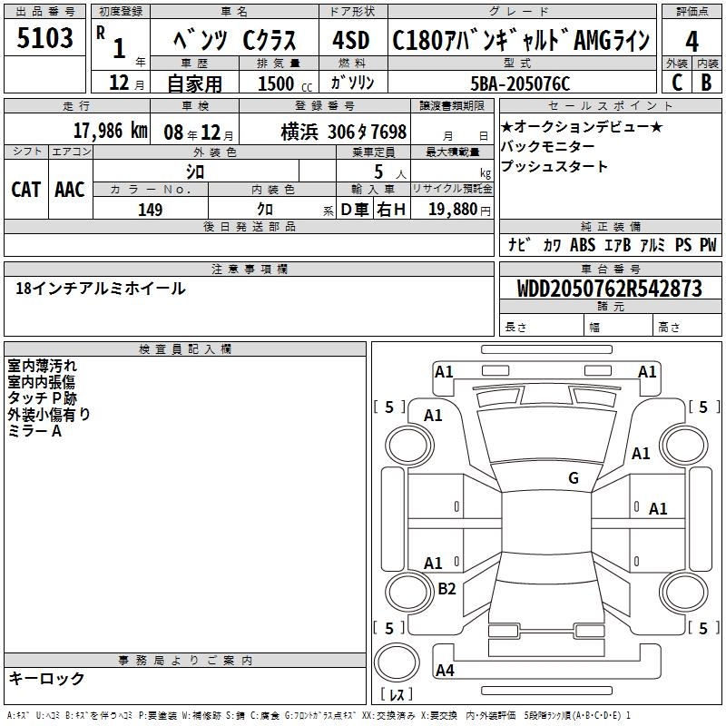The image size is (726, 726).
Task: Select the inspector note 室内内張傷
Action: point(41,382)
